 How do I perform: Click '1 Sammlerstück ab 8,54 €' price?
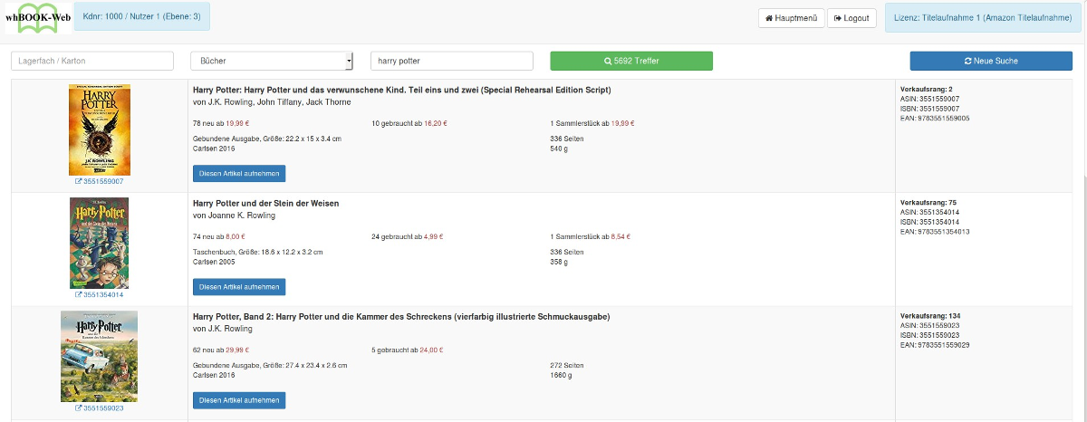(x=590, y=236)
